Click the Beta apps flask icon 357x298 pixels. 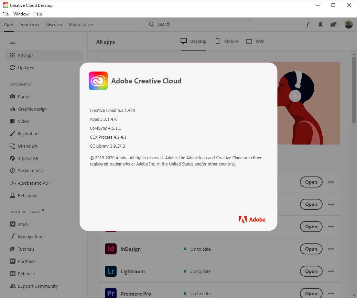pos(12,195)
